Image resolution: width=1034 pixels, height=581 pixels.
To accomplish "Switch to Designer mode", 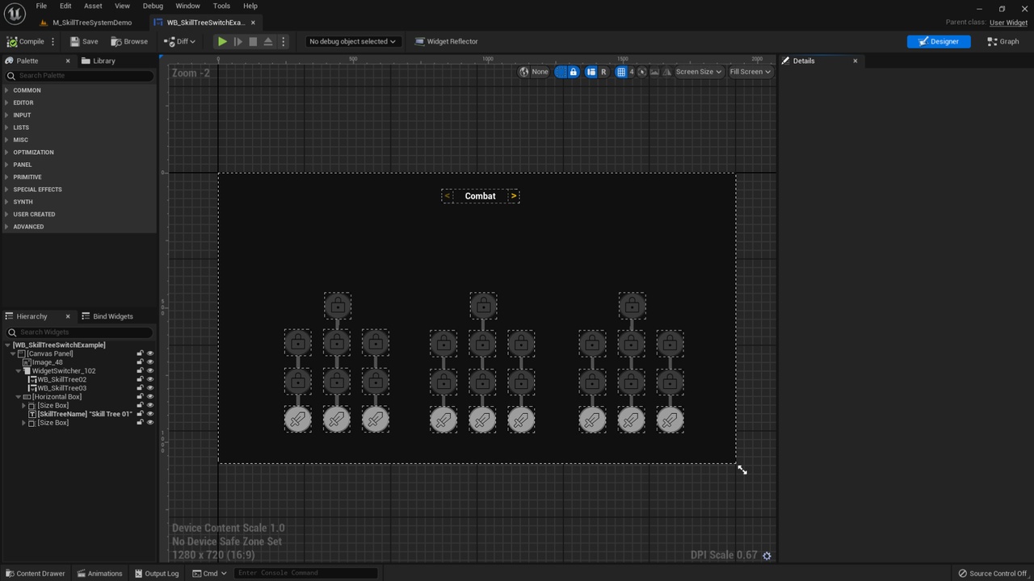I will (939, 41).
